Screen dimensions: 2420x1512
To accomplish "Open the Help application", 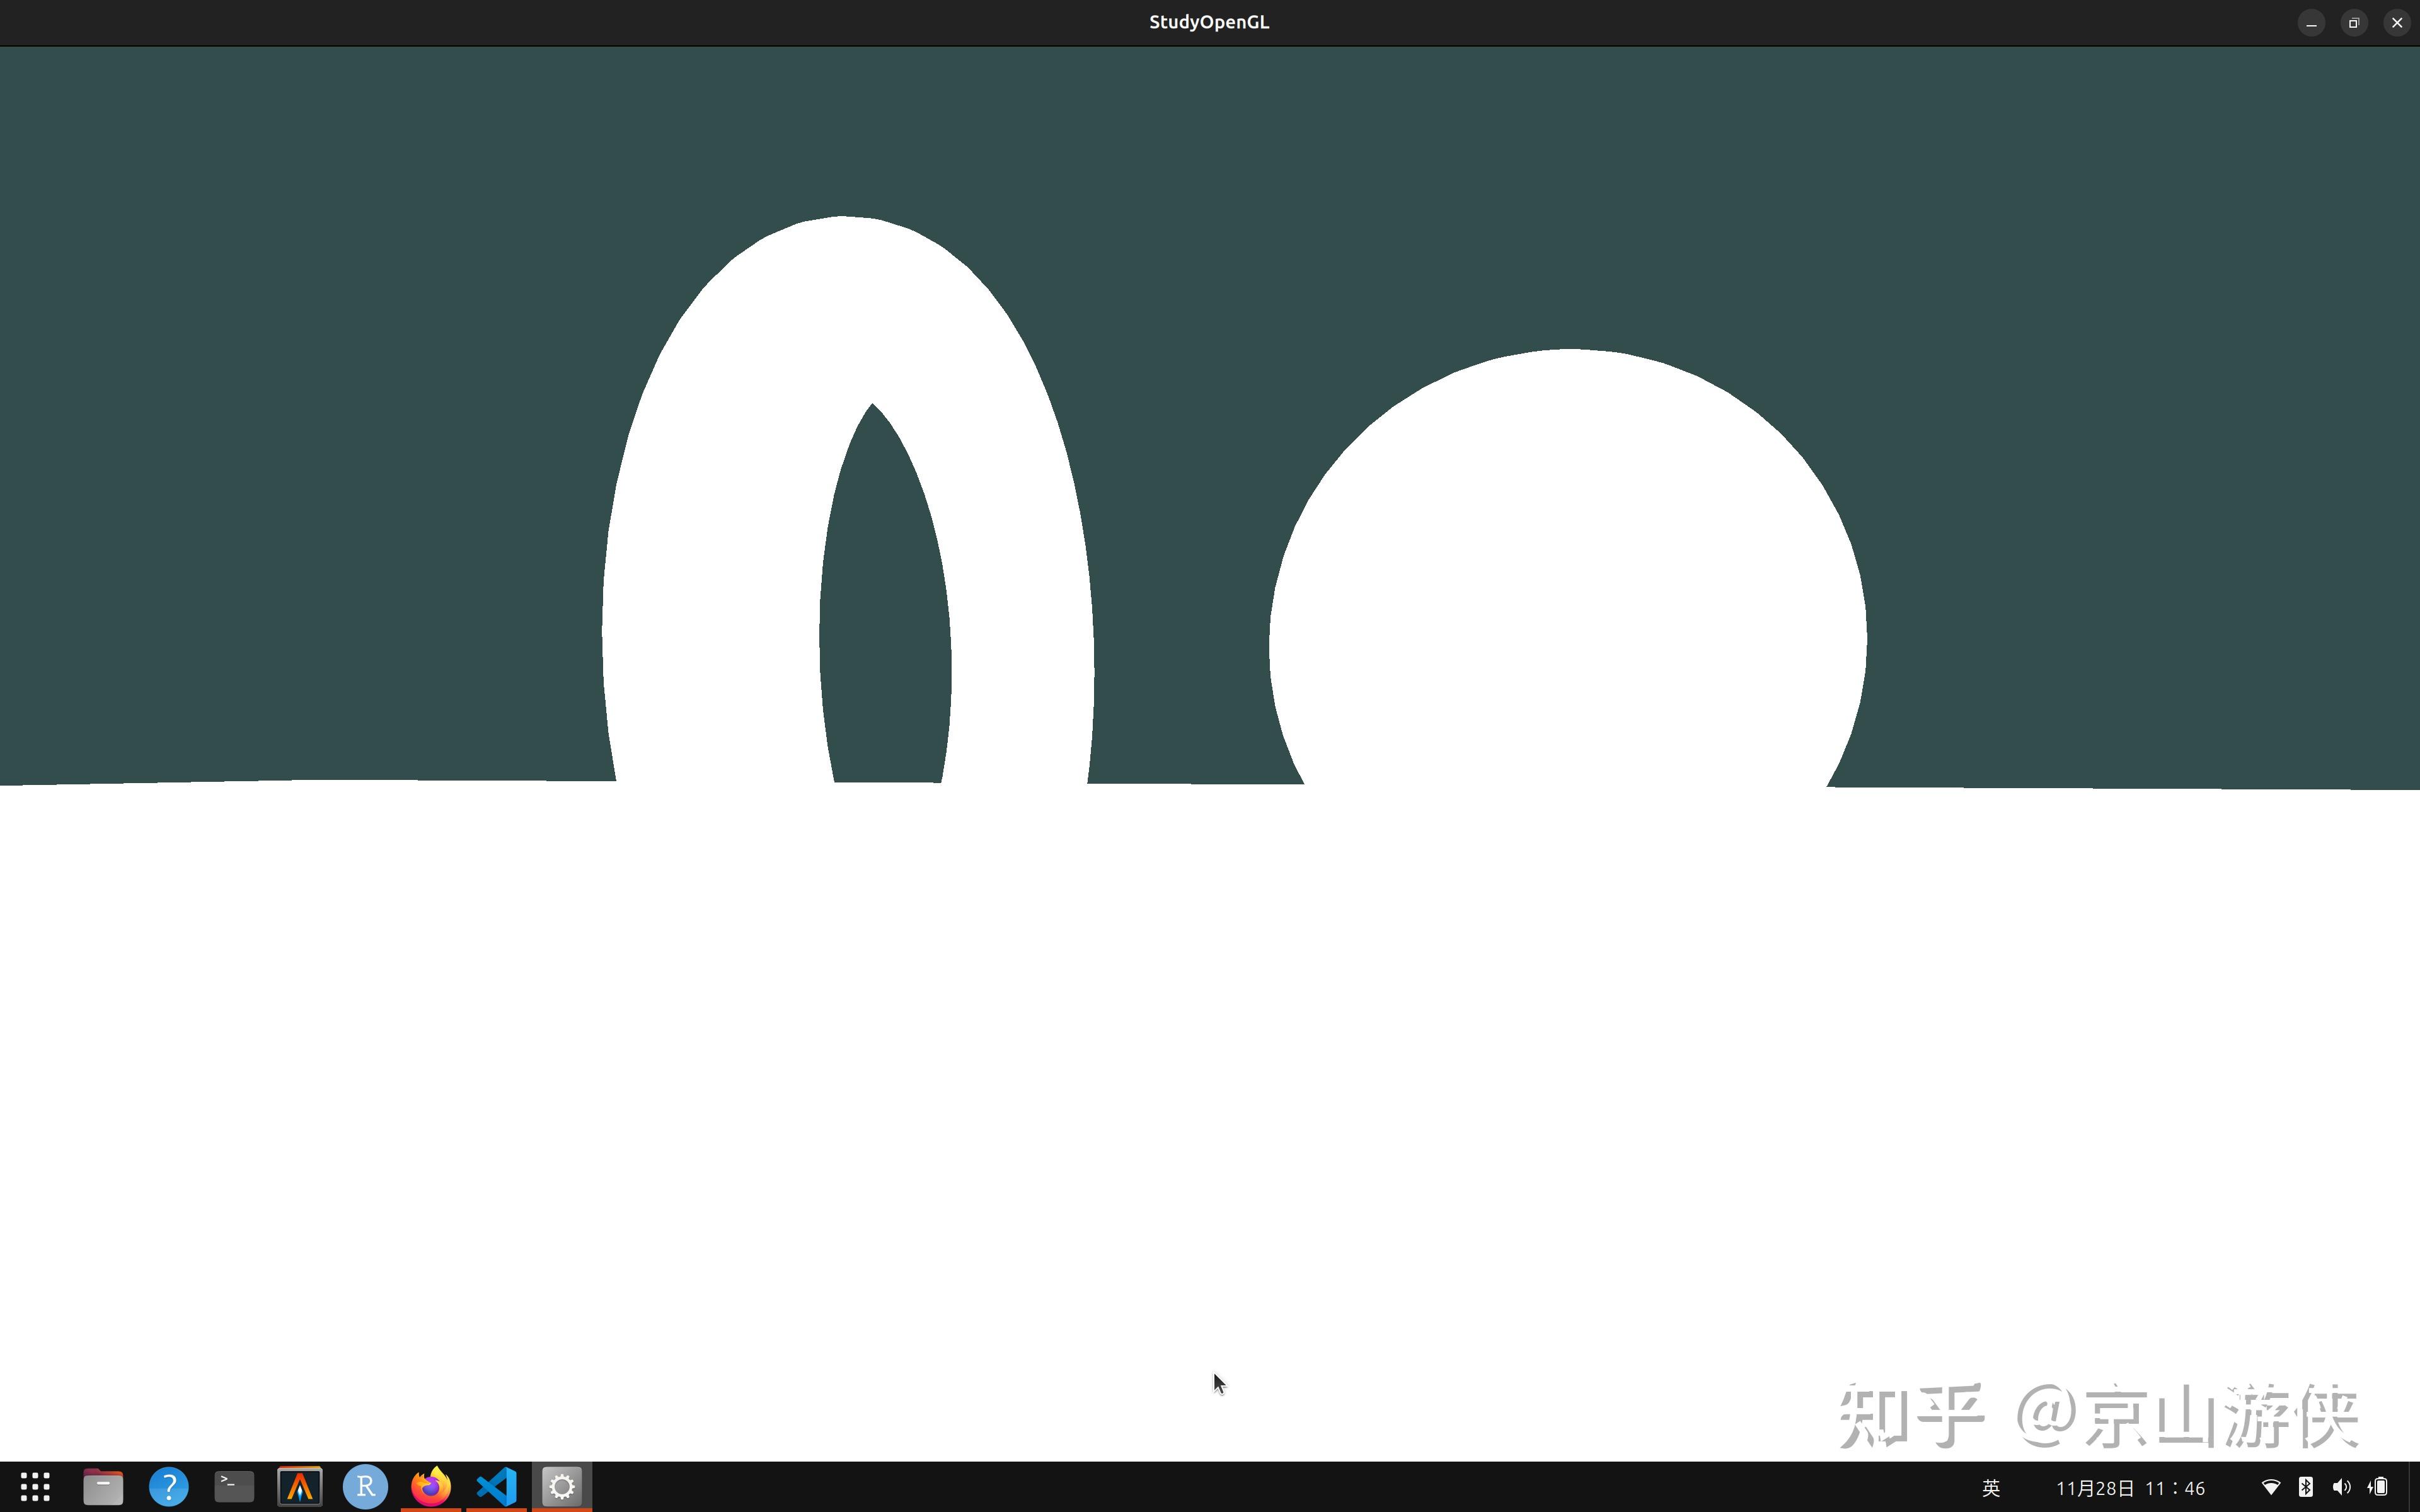I will [x=168, y=1487].
